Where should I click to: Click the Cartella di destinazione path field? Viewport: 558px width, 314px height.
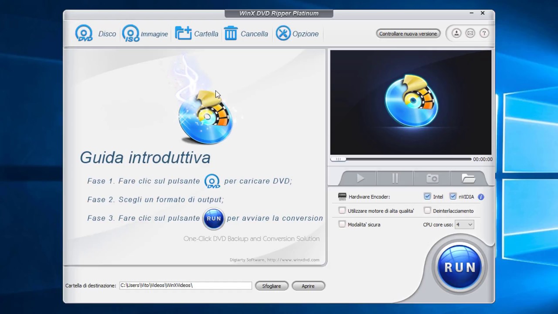pos(185,286)
